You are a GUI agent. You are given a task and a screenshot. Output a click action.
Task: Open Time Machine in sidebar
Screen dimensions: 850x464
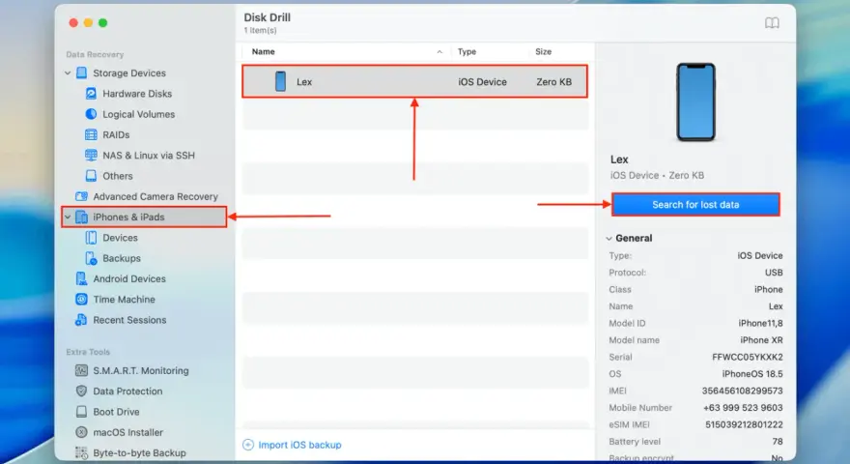tap(125, 299)
